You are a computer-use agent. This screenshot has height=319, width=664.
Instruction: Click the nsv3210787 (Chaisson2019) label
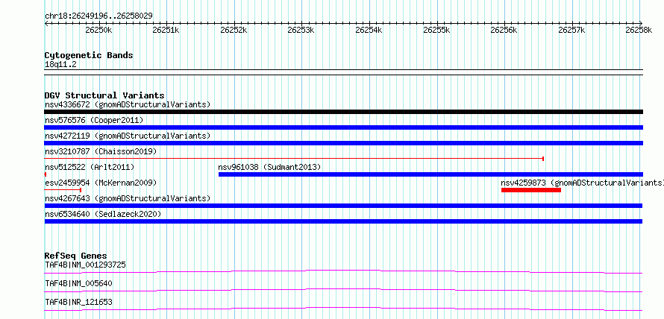pos(101,151)
